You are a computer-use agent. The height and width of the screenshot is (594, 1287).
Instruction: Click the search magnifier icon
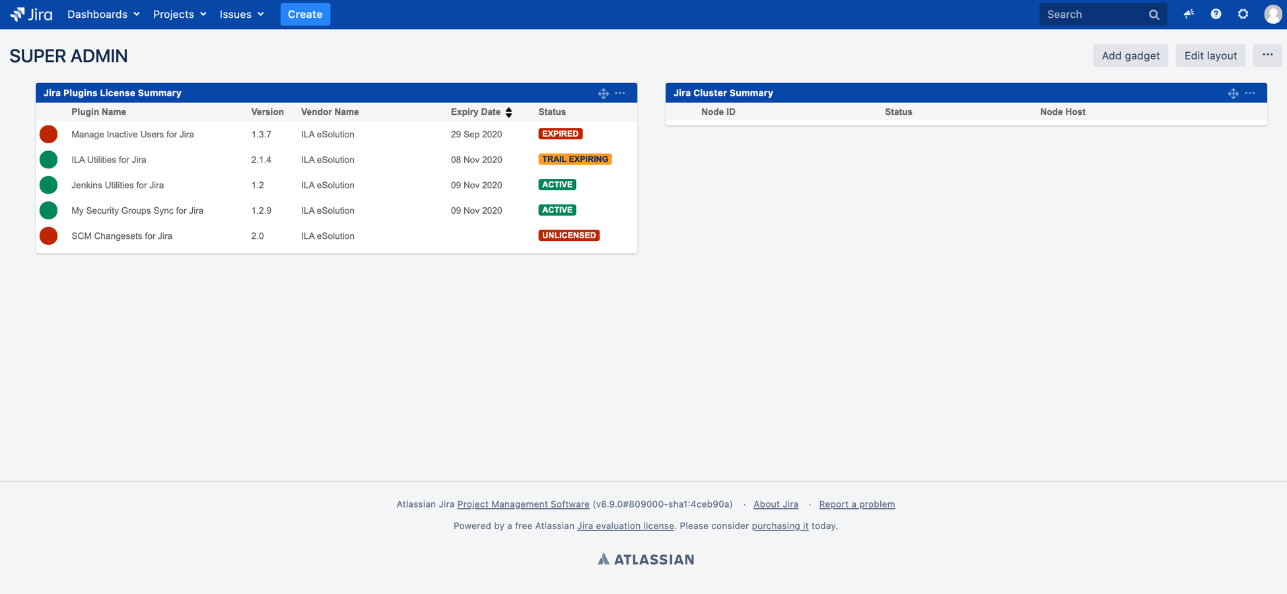tap(1154, 15)
